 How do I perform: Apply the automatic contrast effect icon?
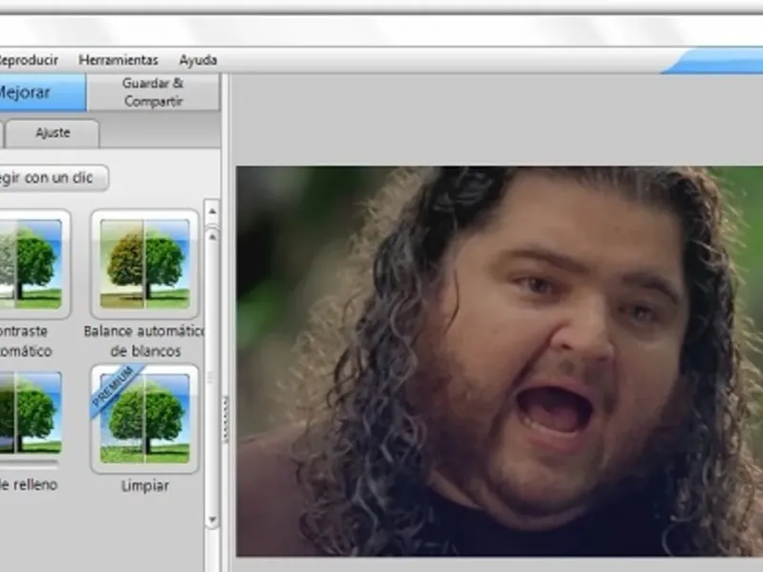coord(34,264)
